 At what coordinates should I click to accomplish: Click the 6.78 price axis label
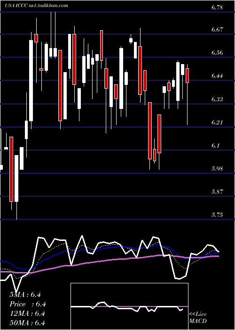tap(217, 8)
